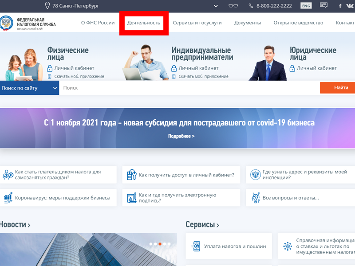
Task: Open 'Личный кабинет' for Юридические лица
Action: point(317,68)
